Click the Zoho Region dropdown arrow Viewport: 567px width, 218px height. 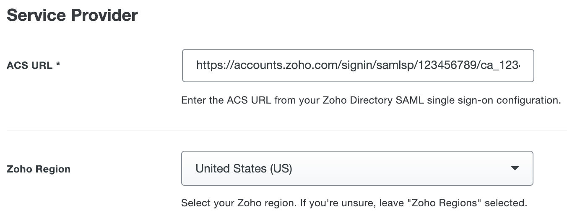pos(515,168)
